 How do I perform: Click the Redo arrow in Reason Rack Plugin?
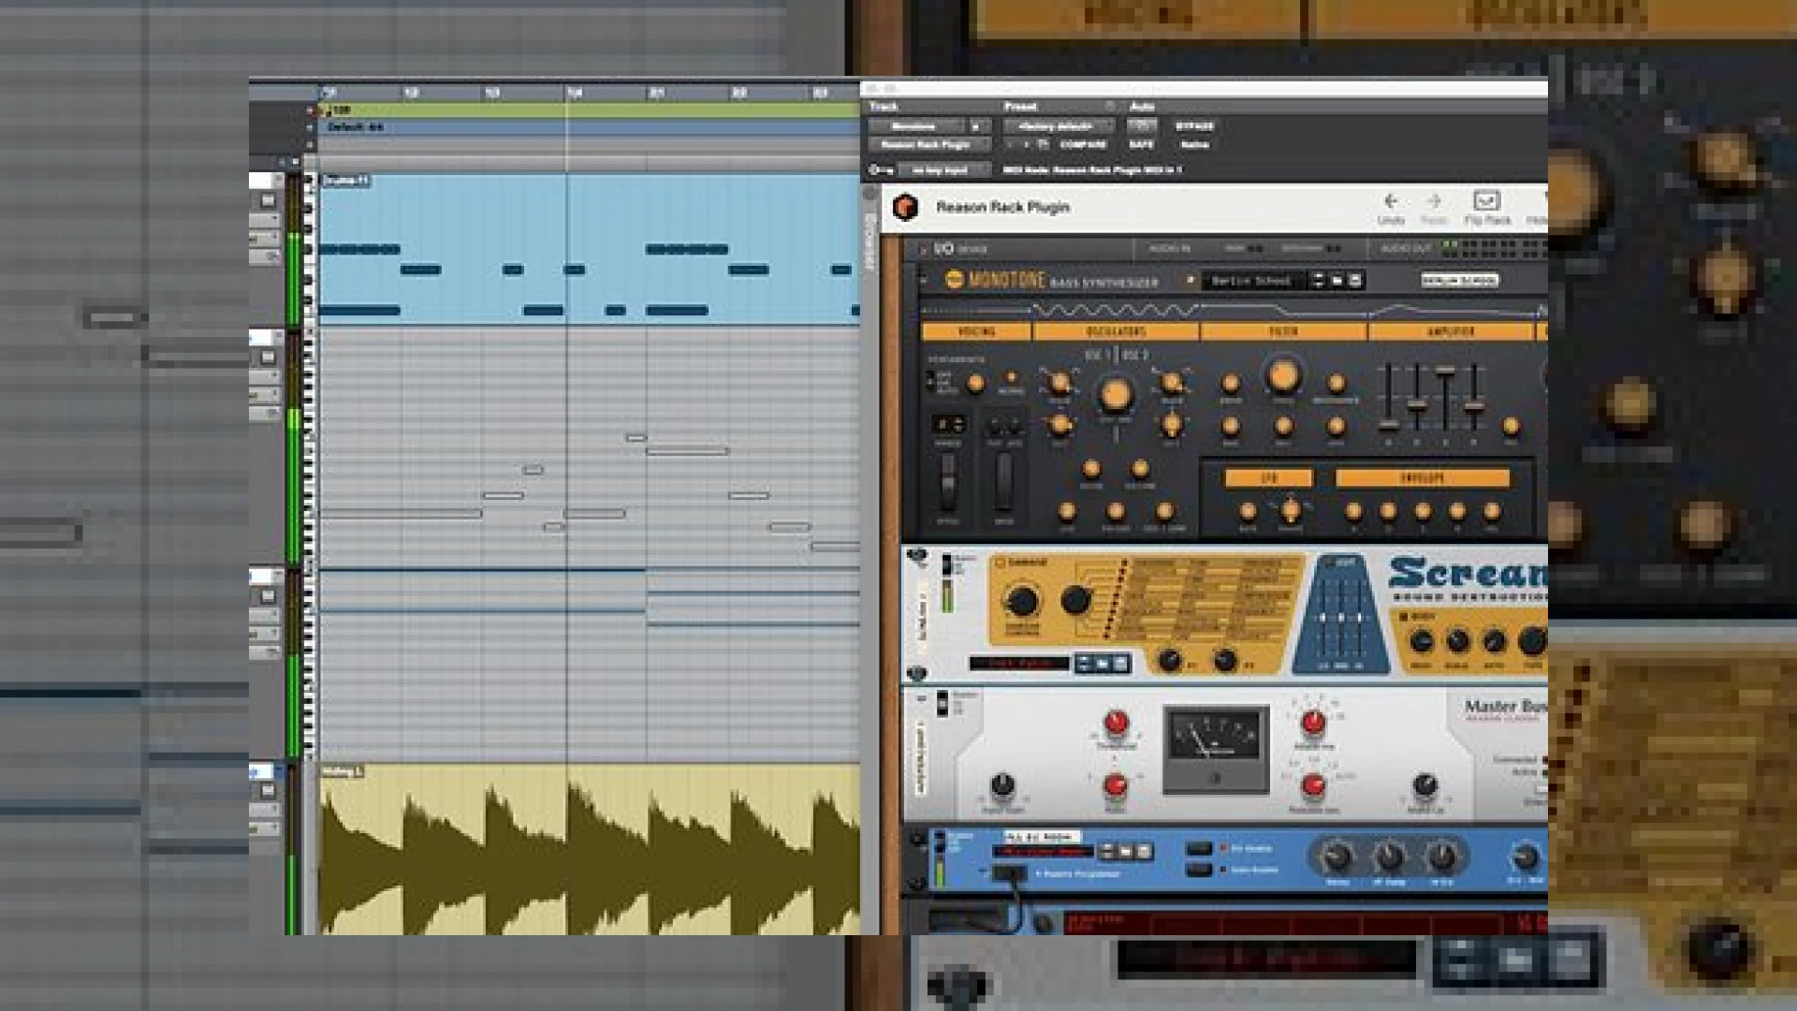click(1434, 200)
